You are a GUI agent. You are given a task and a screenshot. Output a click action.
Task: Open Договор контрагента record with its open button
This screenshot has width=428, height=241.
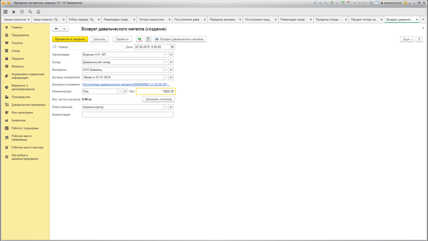point(171,77)
